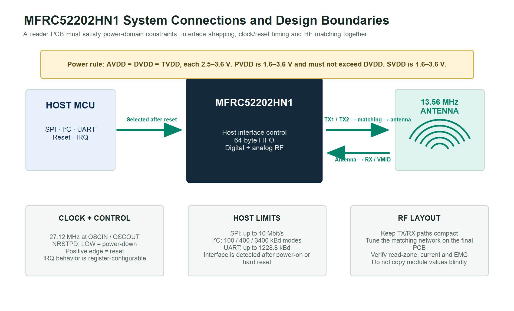Click 'Host interface control' in chip block
Image resolution: width=514 pixels, height=311 pixels.
click(254, 132)
